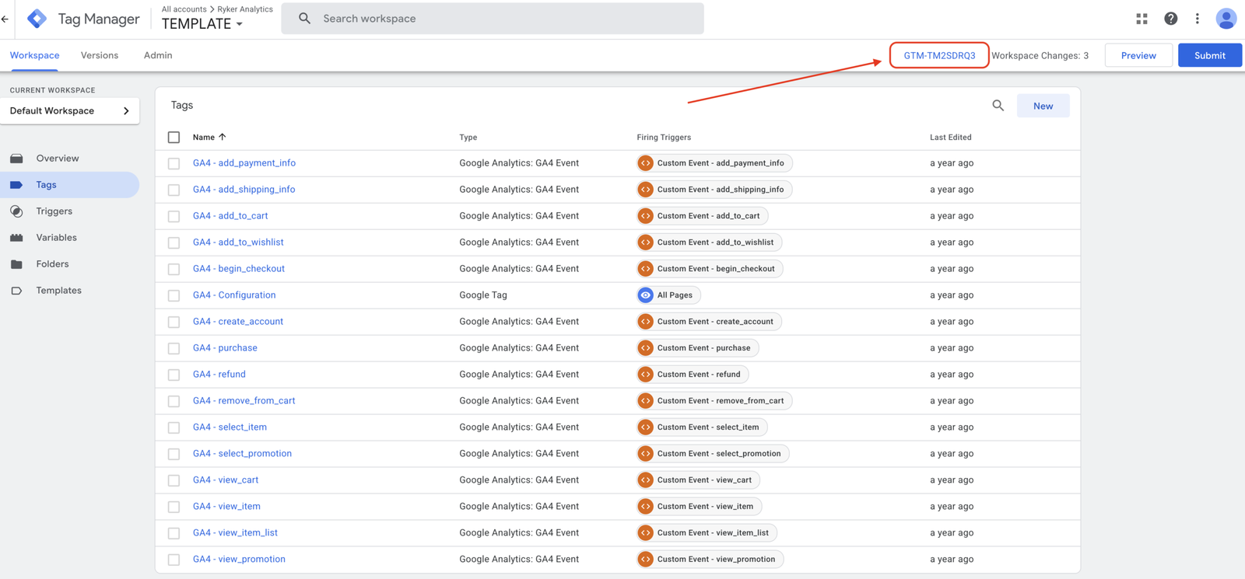Switch to the Workspace tab
Image resolution: width=1245 pixels, height=579 pixels.
[34, 55]
